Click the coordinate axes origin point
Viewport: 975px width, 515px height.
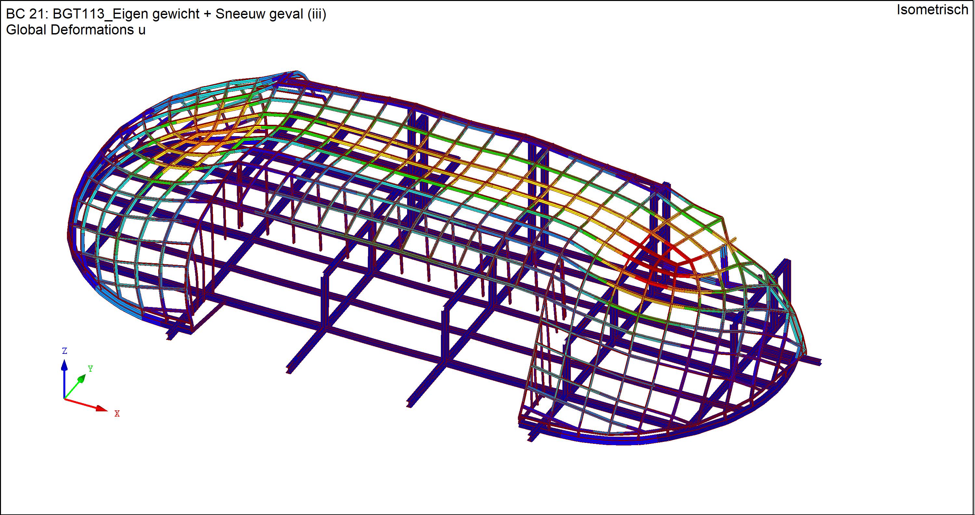coord(64,398)
